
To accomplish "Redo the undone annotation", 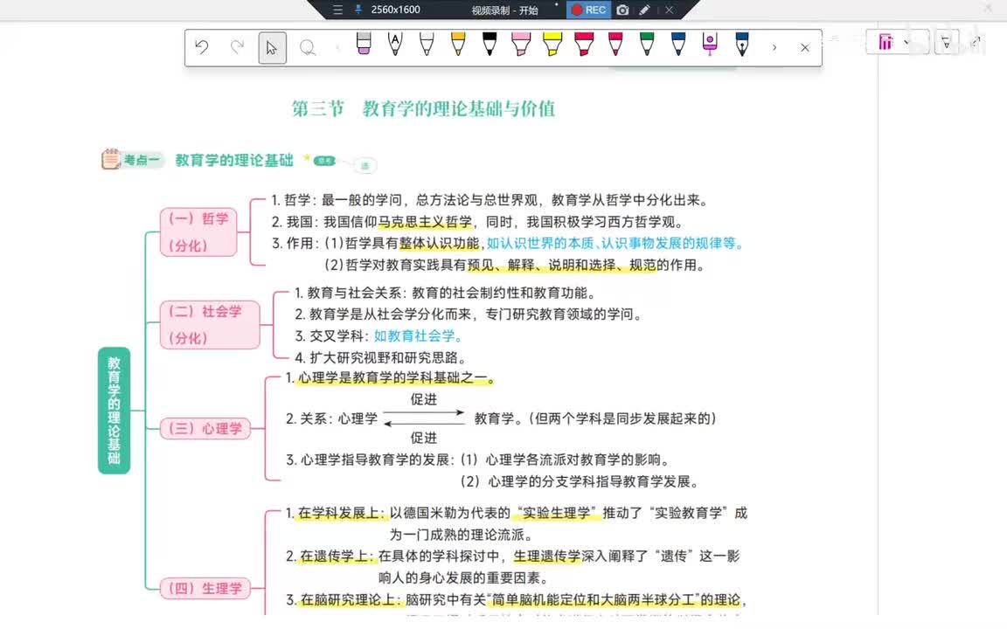I will tap(237, 47).
